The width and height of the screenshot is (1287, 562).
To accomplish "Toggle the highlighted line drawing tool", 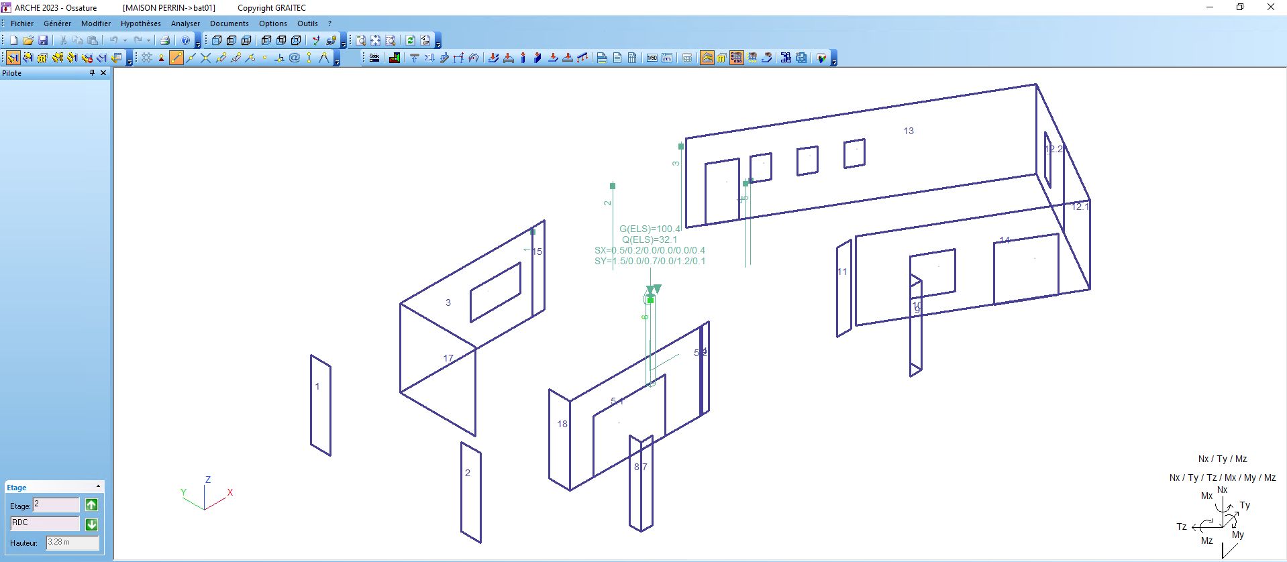I will point(176,58).
